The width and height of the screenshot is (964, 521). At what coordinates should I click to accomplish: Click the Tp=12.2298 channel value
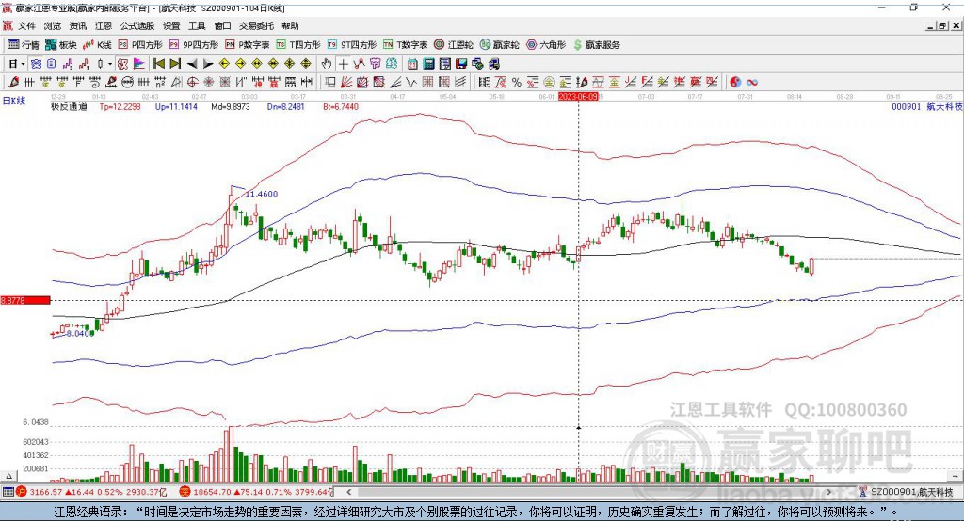(x=120, y=106)
